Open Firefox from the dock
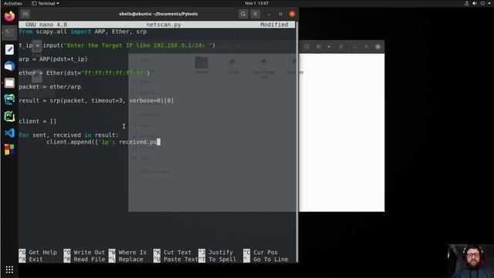This screenshot has height=278, width=494. tap(9, 16)
